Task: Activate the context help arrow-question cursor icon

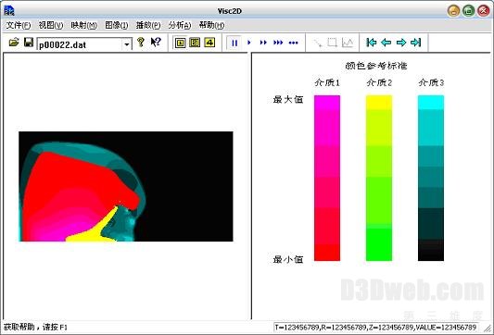Action: click(156, 43)
